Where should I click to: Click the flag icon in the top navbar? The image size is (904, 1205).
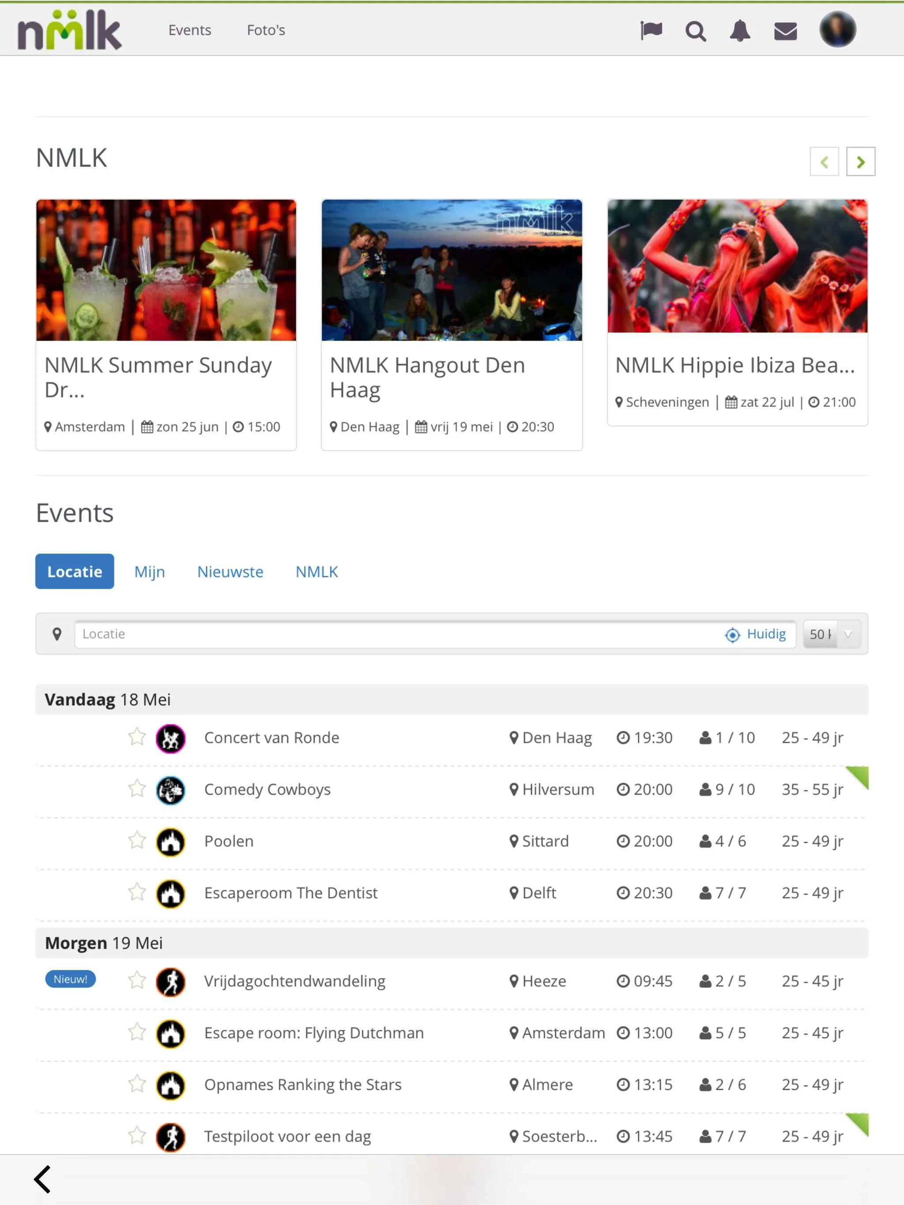652,30
